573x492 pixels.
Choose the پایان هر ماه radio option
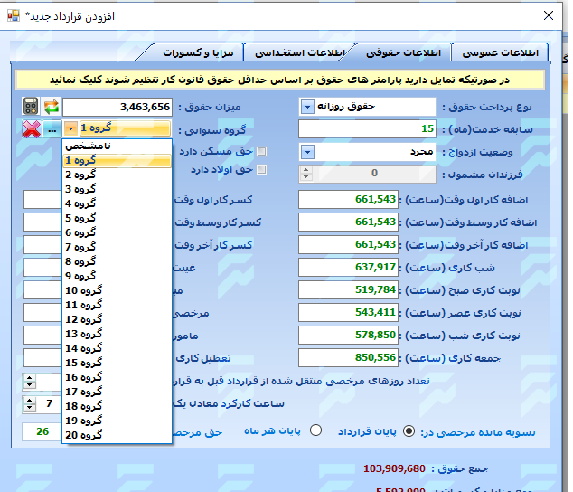point(315,431)
